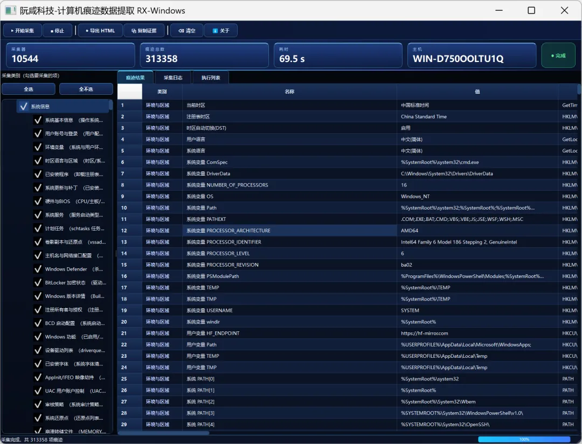Toggle the 系统更新与补丁 checkbox
Screen dimensions: 582x444
[38, 188]
